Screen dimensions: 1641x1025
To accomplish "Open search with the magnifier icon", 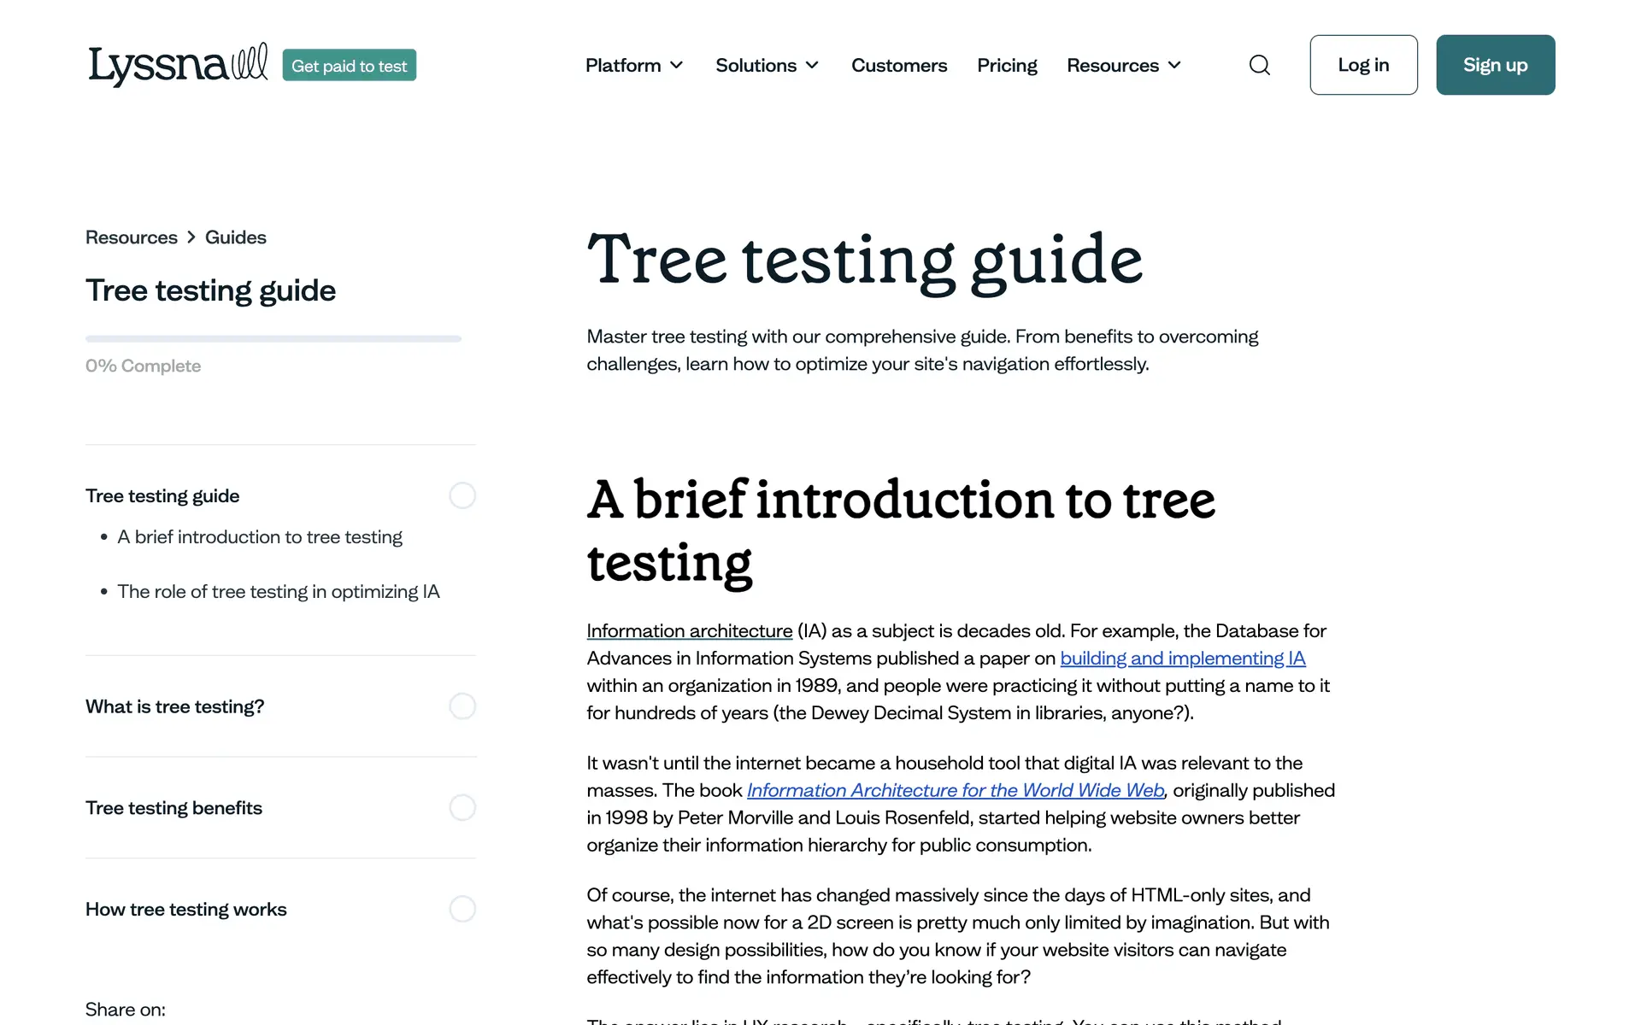I will point(1259,65).
